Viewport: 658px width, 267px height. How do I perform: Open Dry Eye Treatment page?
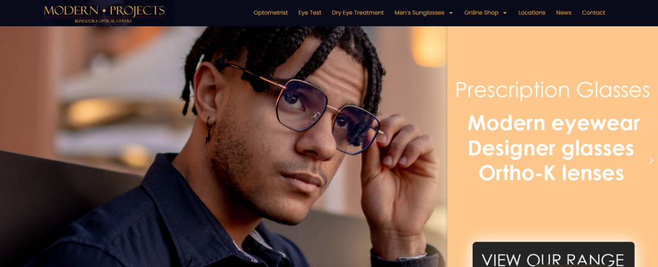357,13
